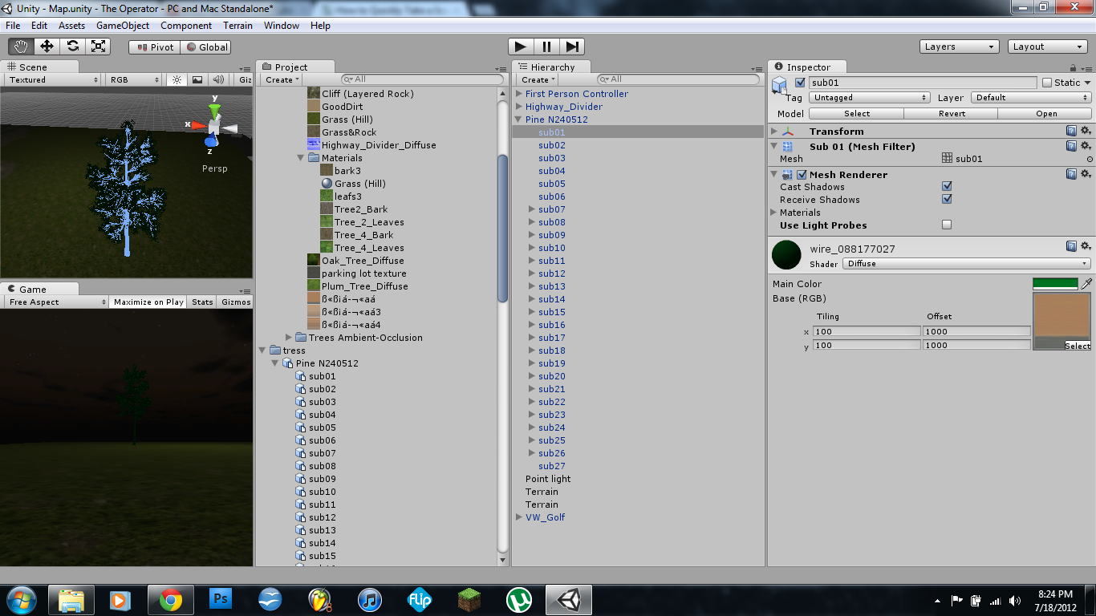The width and height of the screenshot is (1096, 616).
Task: Open Transform component help icon
Action: tap(1071, 131)
